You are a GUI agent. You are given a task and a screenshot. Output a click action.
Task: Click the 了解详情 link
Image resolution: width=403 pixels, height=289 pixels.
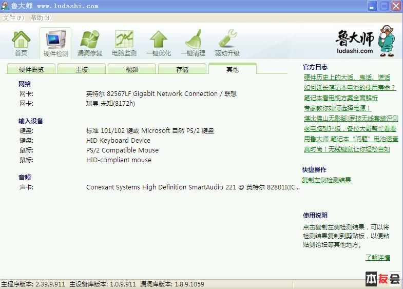(x=377, y=257)
